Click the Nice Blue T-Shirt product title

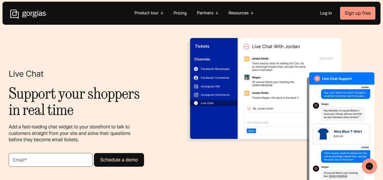(348, 132)
